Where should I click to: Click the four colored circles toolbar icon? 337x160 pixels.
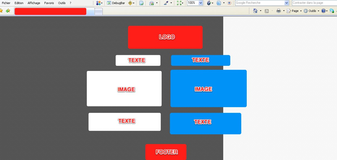pyautogui.click(x=98, y=3)
